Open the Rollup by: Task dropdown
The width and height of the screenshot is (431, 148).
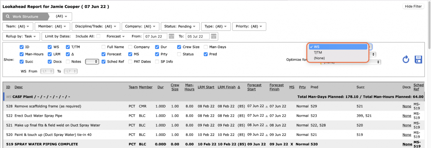click(21, 36)
